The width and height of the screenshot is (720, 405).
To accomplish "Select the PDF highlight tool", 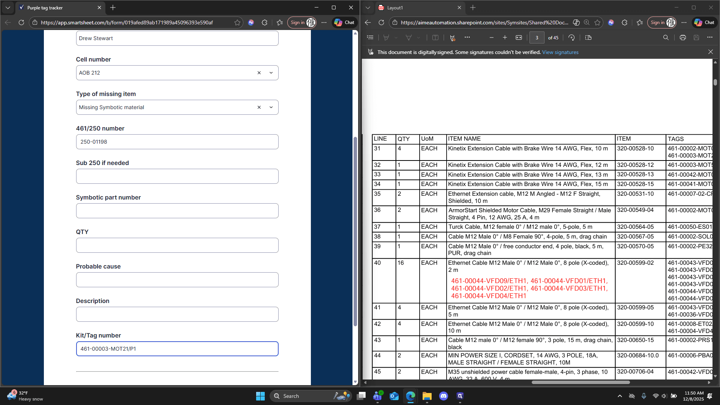I will (x=386, y=37).
